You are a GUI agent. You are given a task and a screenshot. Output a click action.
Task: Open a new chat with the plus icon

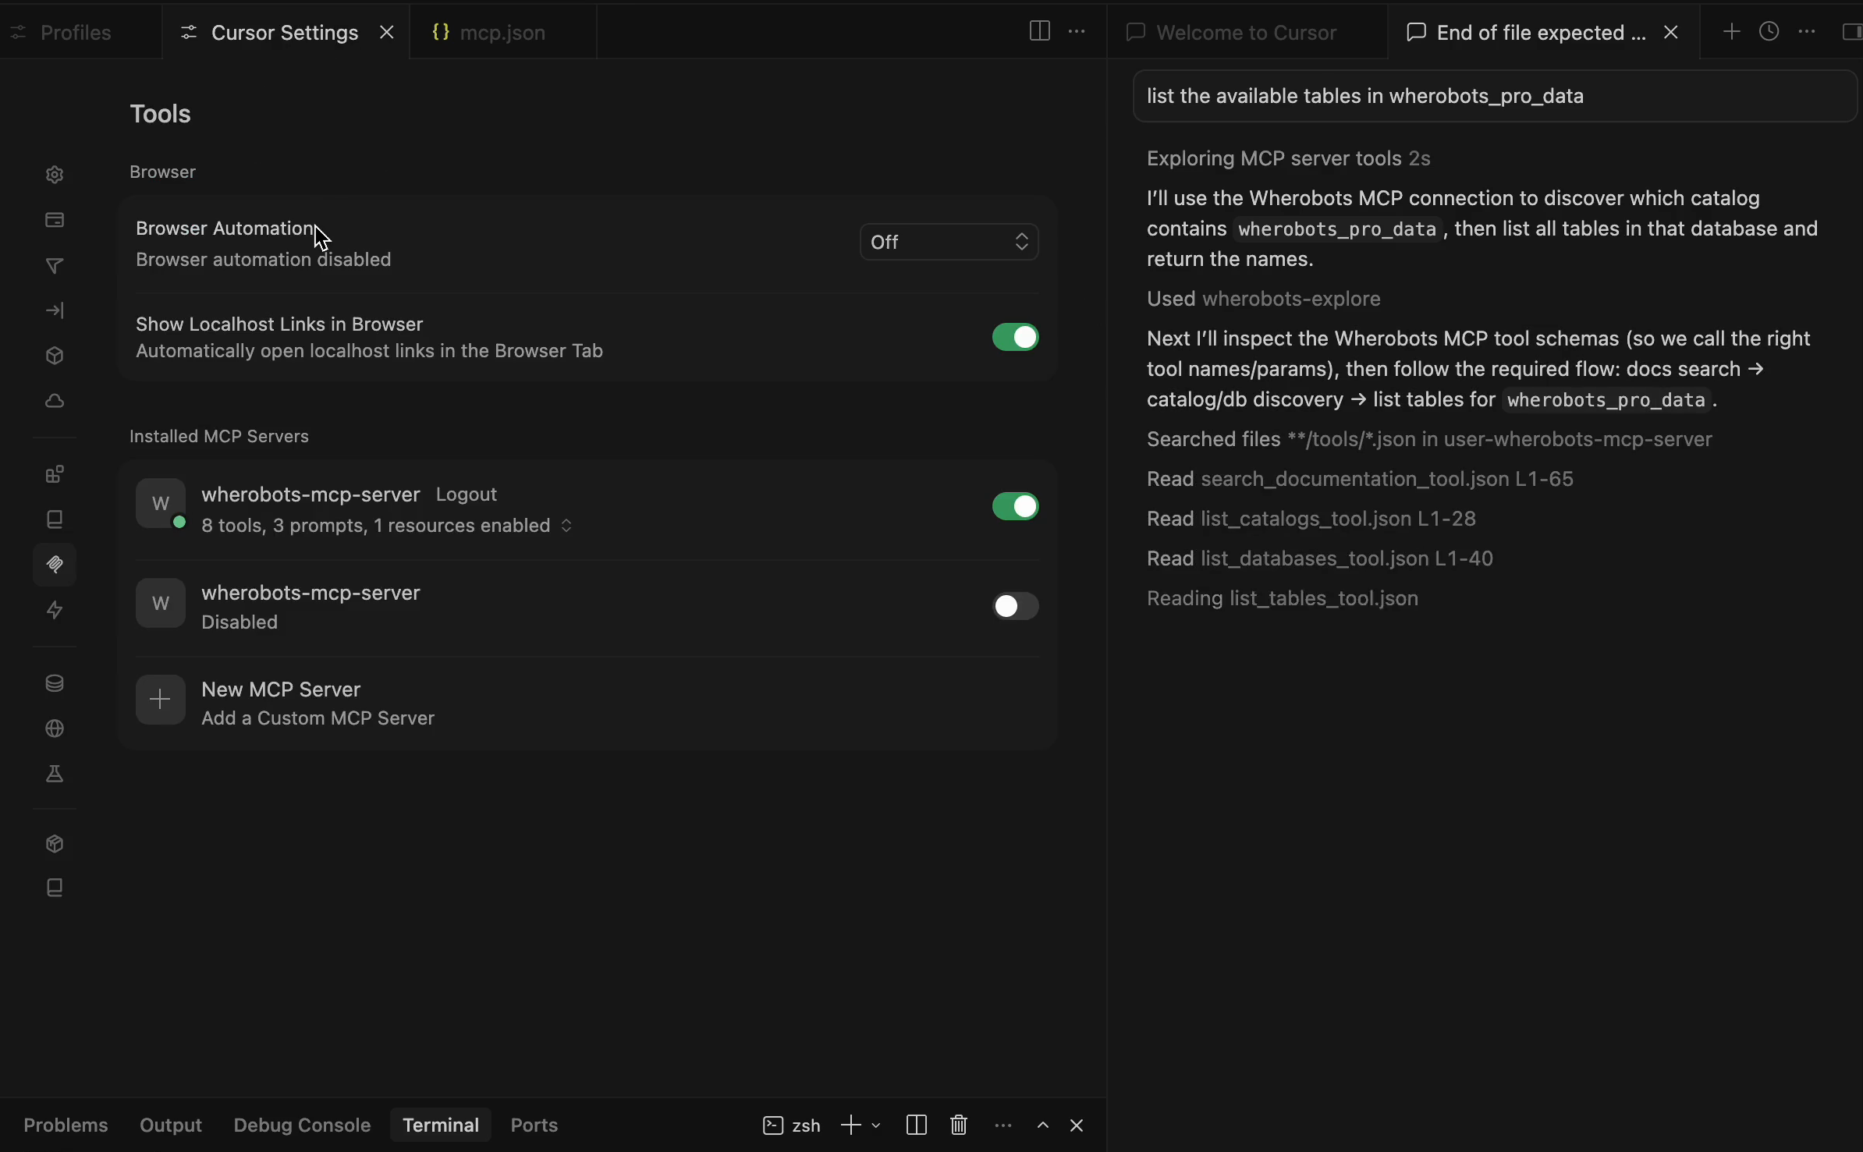coord(1730,32)
